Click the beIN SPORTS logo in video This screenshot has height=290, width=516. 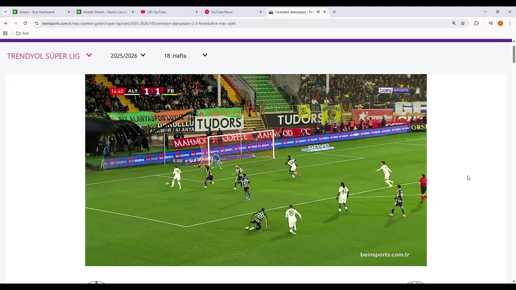pos(394,90)
